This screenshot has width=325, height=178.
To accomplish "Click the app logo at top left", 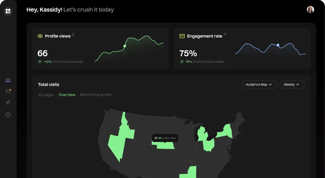I will [8, 11].
